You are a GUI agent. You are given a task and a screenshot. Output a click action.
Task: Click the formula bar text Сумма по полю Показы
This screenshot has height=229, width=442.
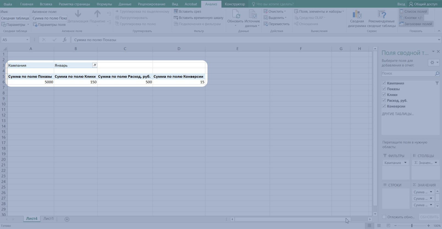click(95, 40)
